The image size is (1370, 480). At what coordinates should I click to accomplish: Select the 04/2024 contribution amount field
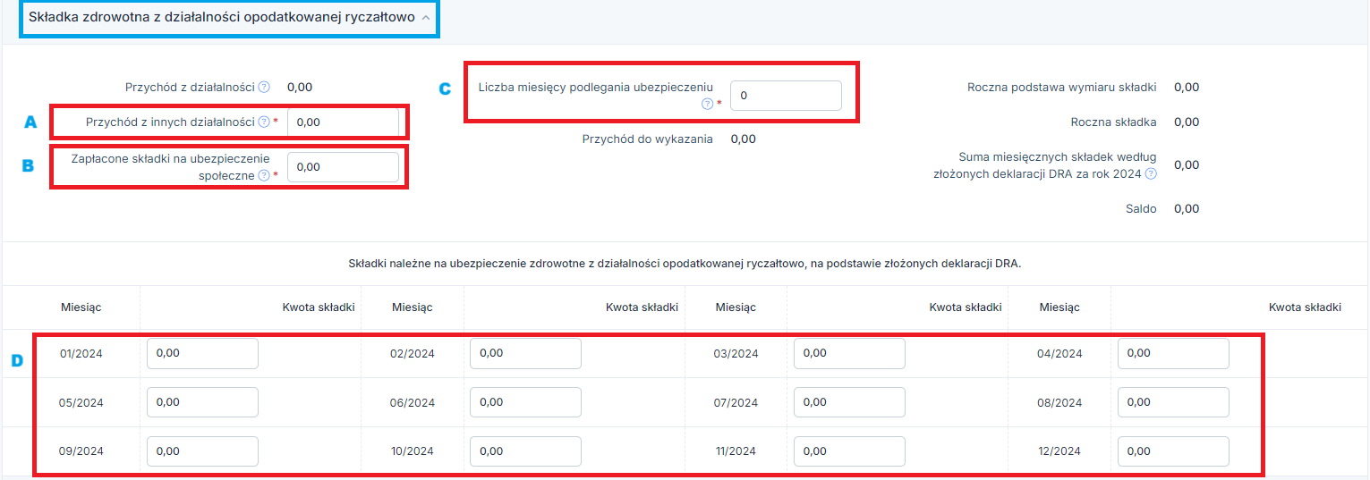click(x=1173, y=353)
